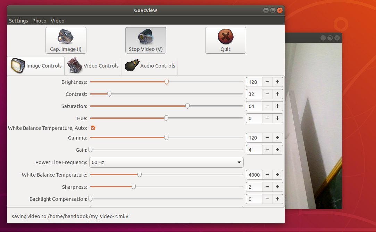Viewport: 376px width, 232px height.
Task: Click the White Balance Temperature slider handle
Action: [x=139, y=175]
